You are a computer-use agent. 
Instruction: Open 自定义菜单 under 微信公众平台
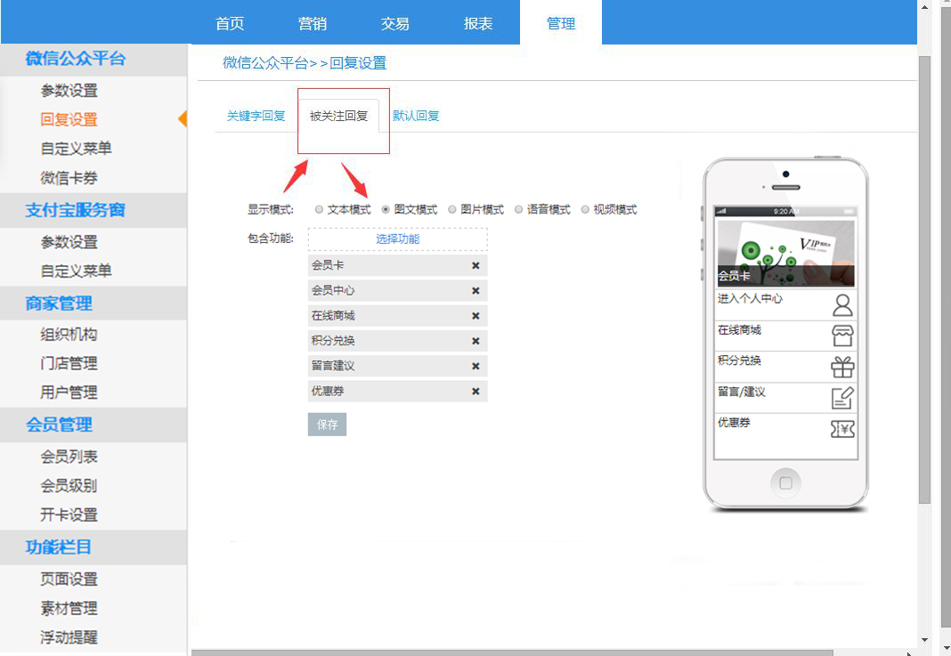pos(76,149)
